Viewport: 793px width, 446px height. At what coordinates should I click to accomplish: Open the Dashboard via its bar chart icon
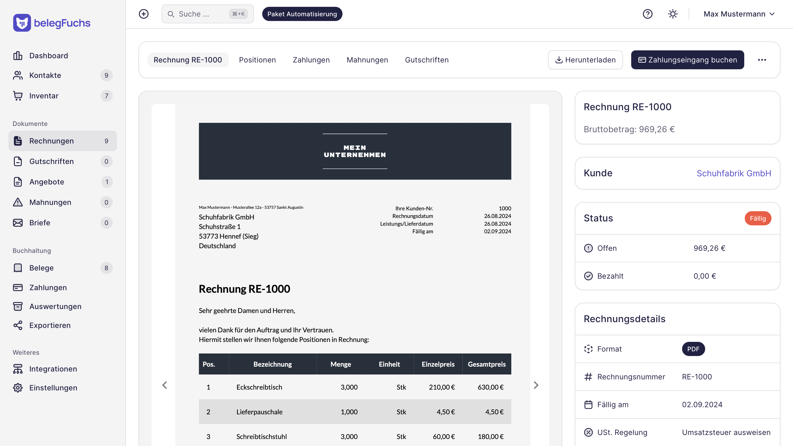click(18, 55)
